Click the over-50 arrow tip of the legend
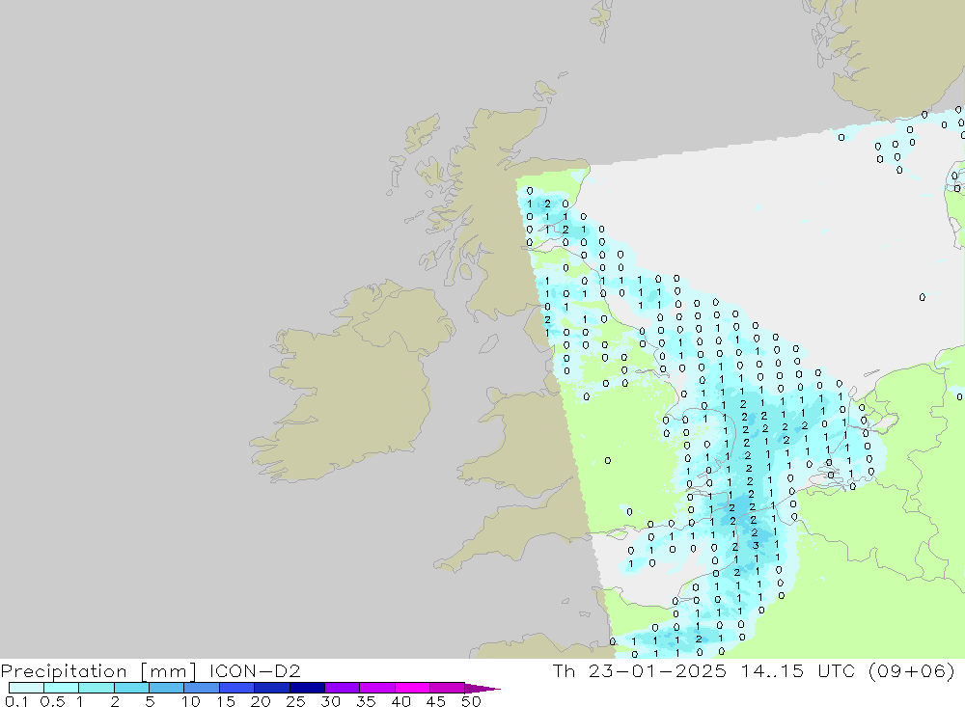 click(482, 688)
